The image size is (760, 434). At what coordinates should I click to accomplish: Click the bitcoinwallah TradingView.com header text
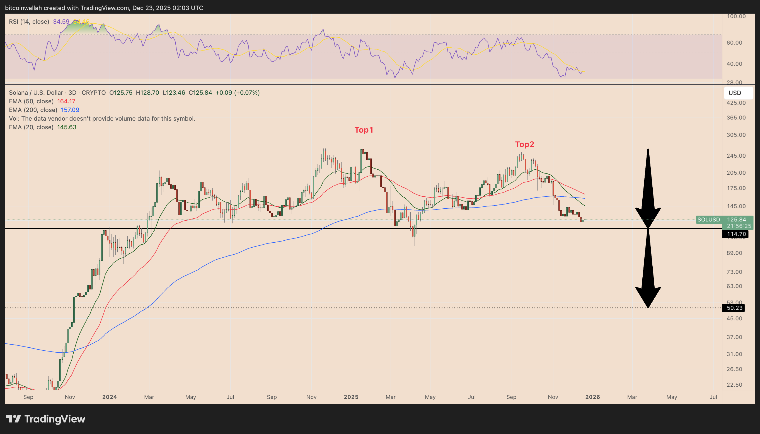click(x=104, y=8)
